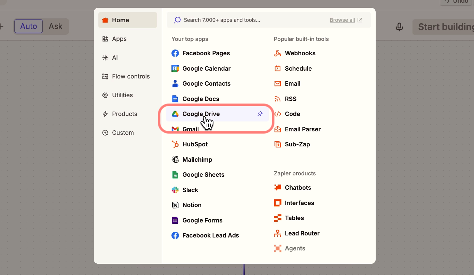Click the Agents product icon

pos(278,248)
